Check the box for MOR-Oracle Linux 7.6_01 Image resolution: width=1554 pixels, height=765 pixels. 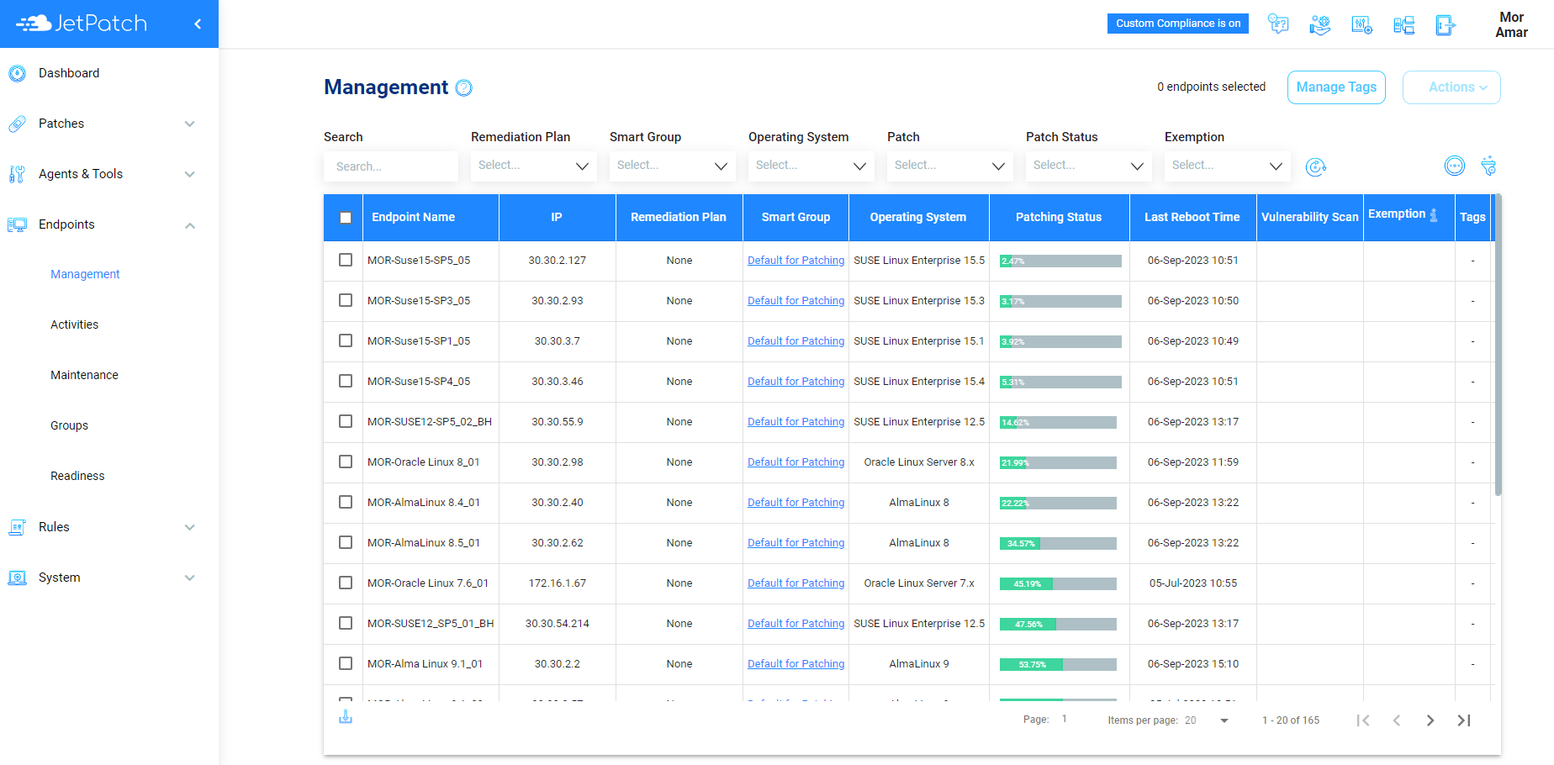tap(346, 583)
